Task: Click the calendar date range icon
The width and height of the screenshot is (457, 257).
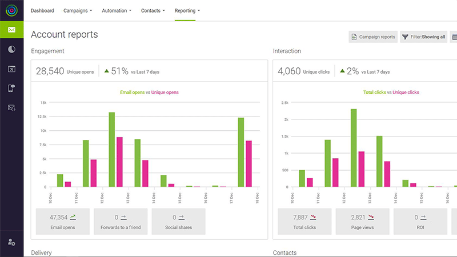Action: click(x=454, y=37)
